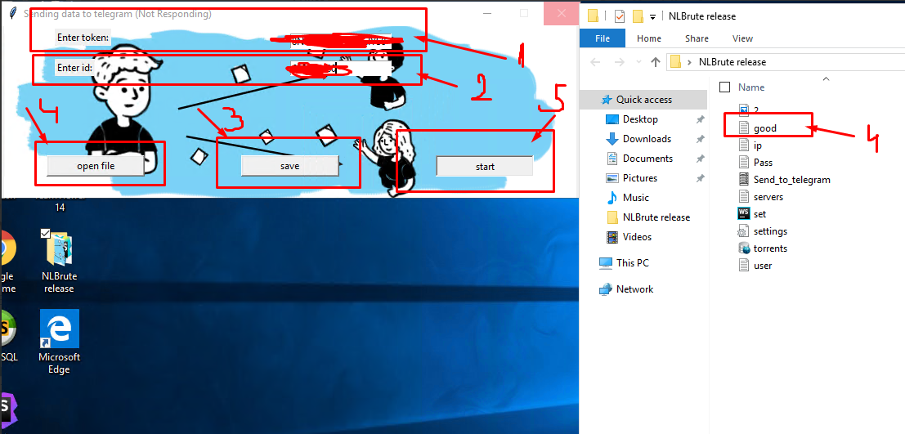Open the File menu tab
Viewport: 905px width, 434px height.
(603, 38)
